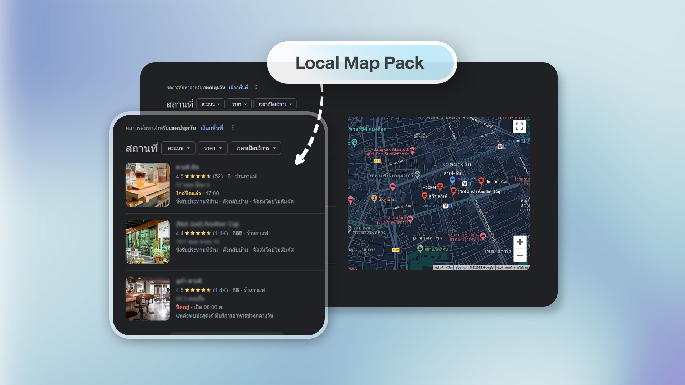Open the back panel's คะแนน dropdown

210,104
